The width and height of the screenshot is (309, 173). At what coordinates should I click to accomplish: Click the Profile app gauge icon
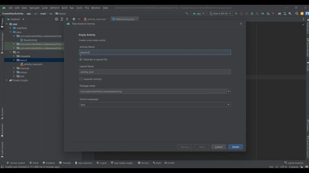coord(263,13)
